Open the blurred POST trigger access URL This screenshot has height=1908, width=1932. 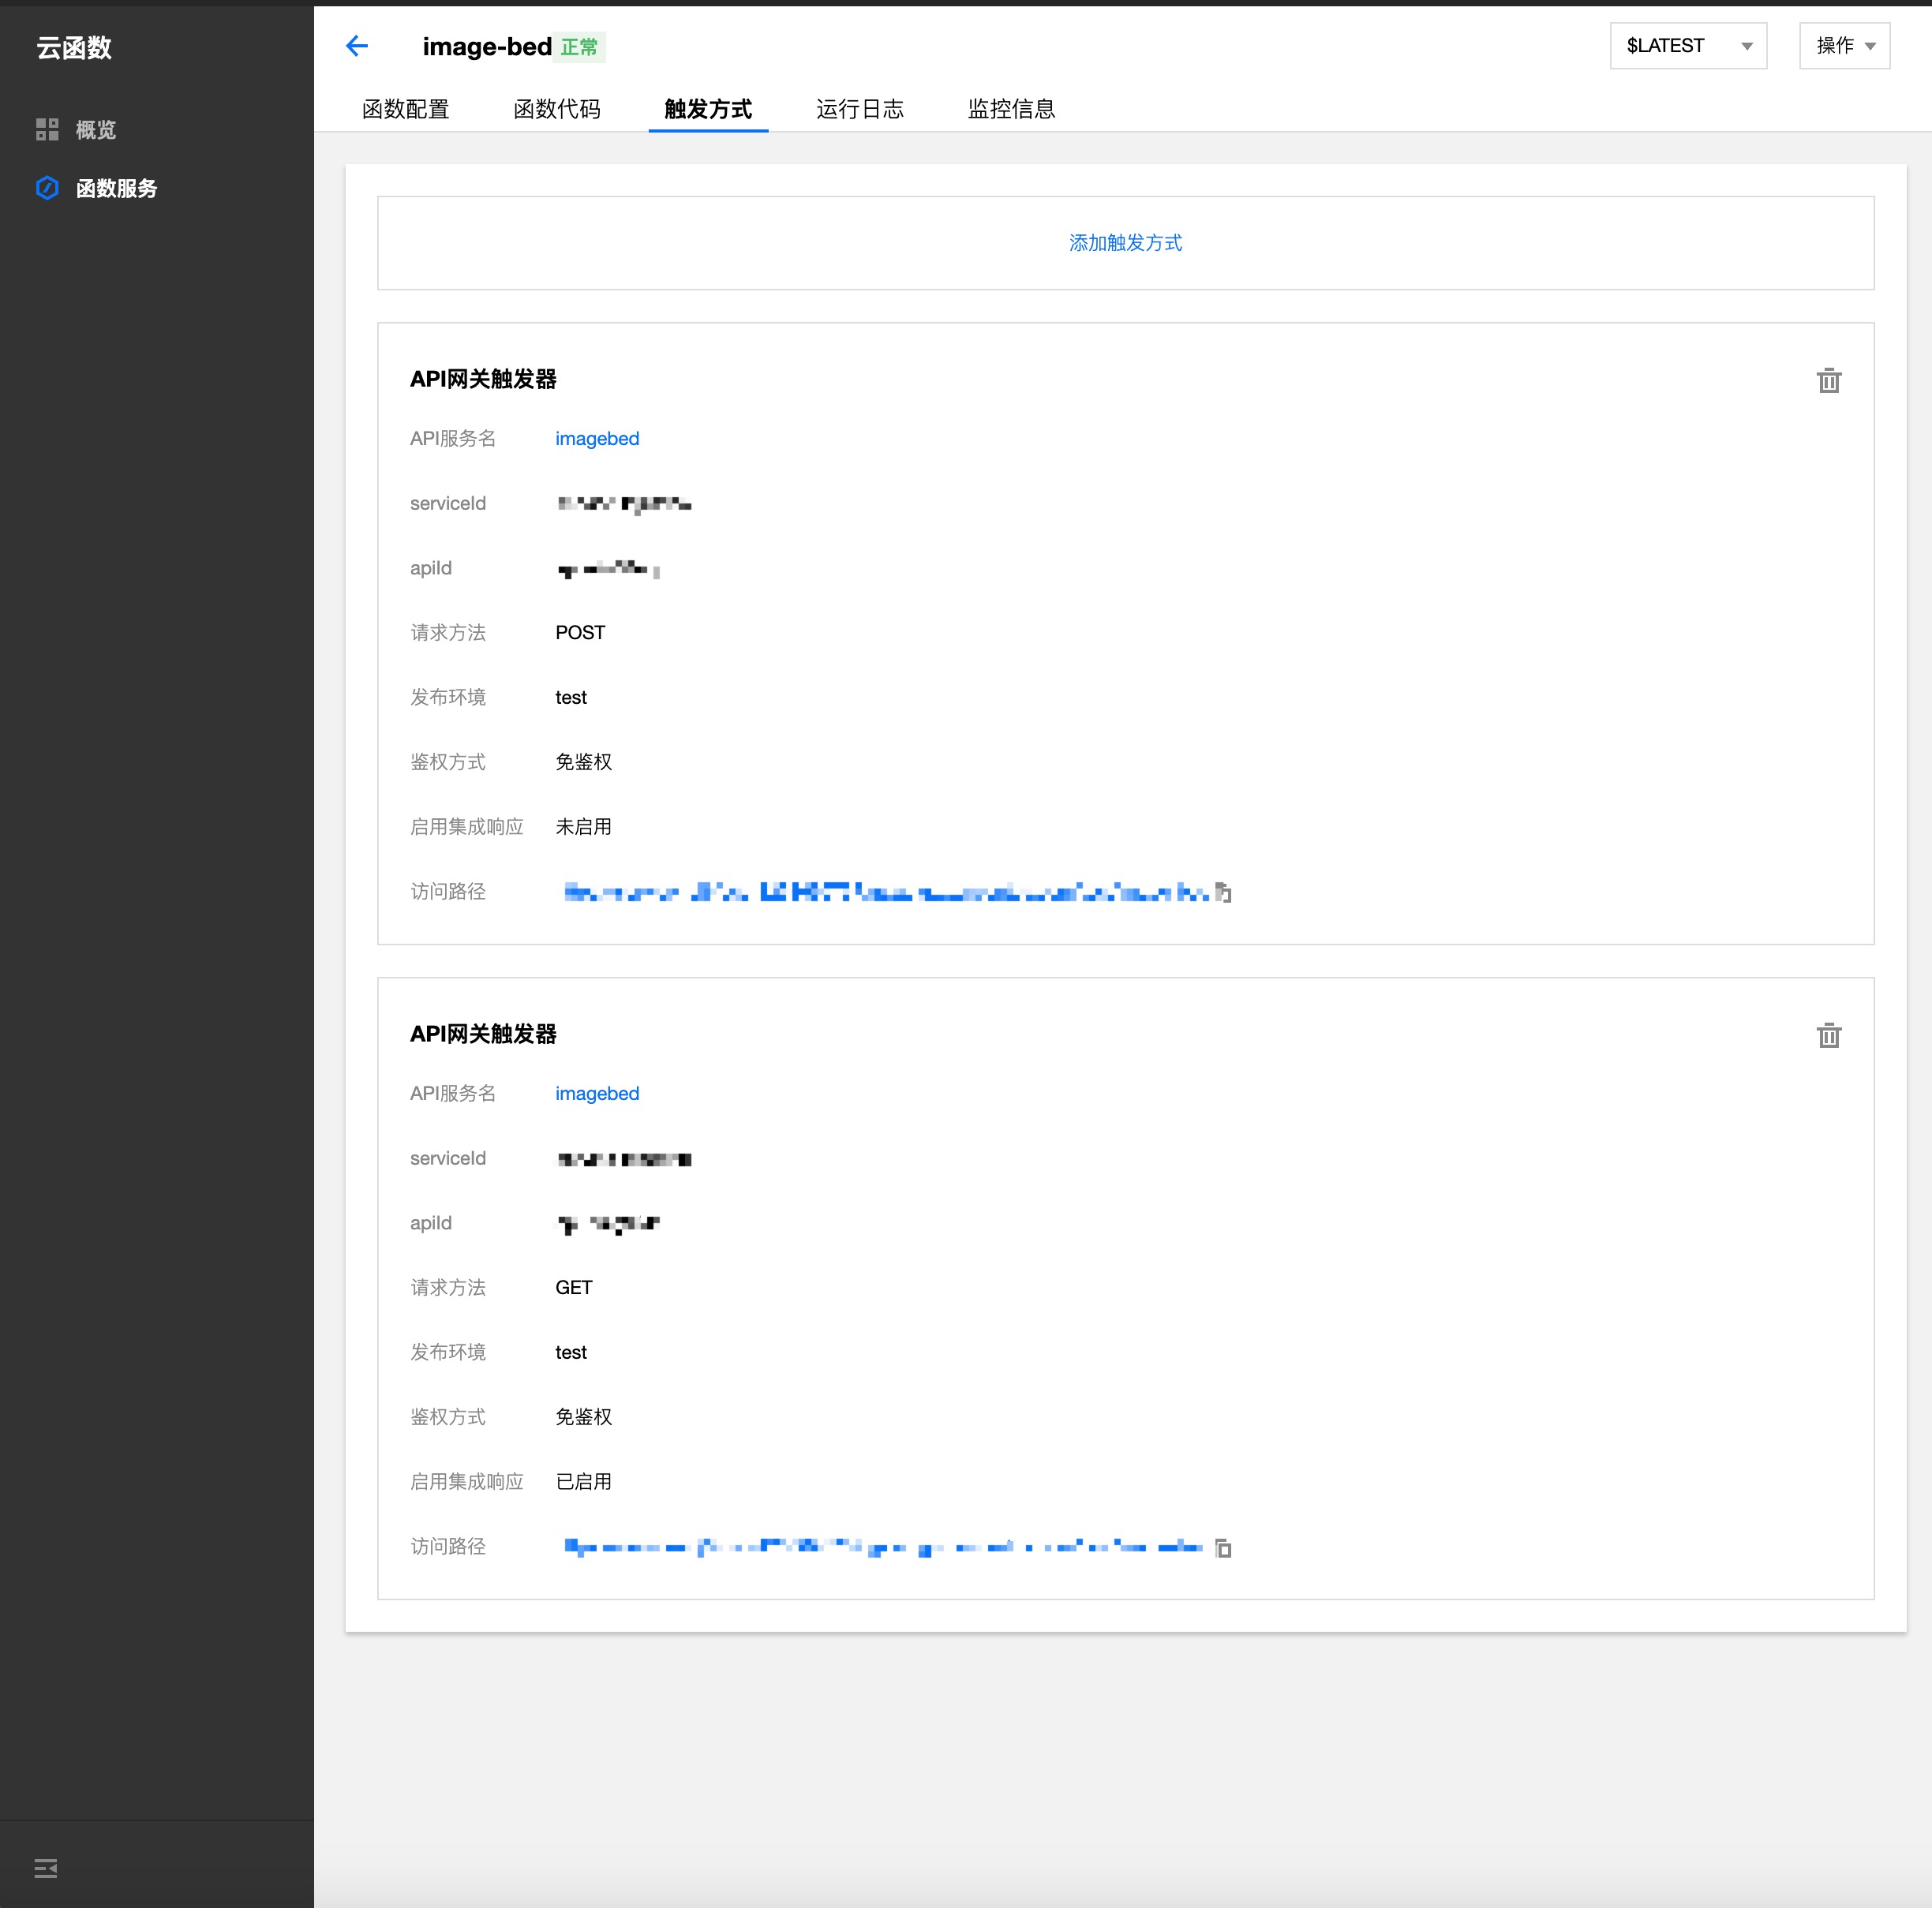click(885, 892)
